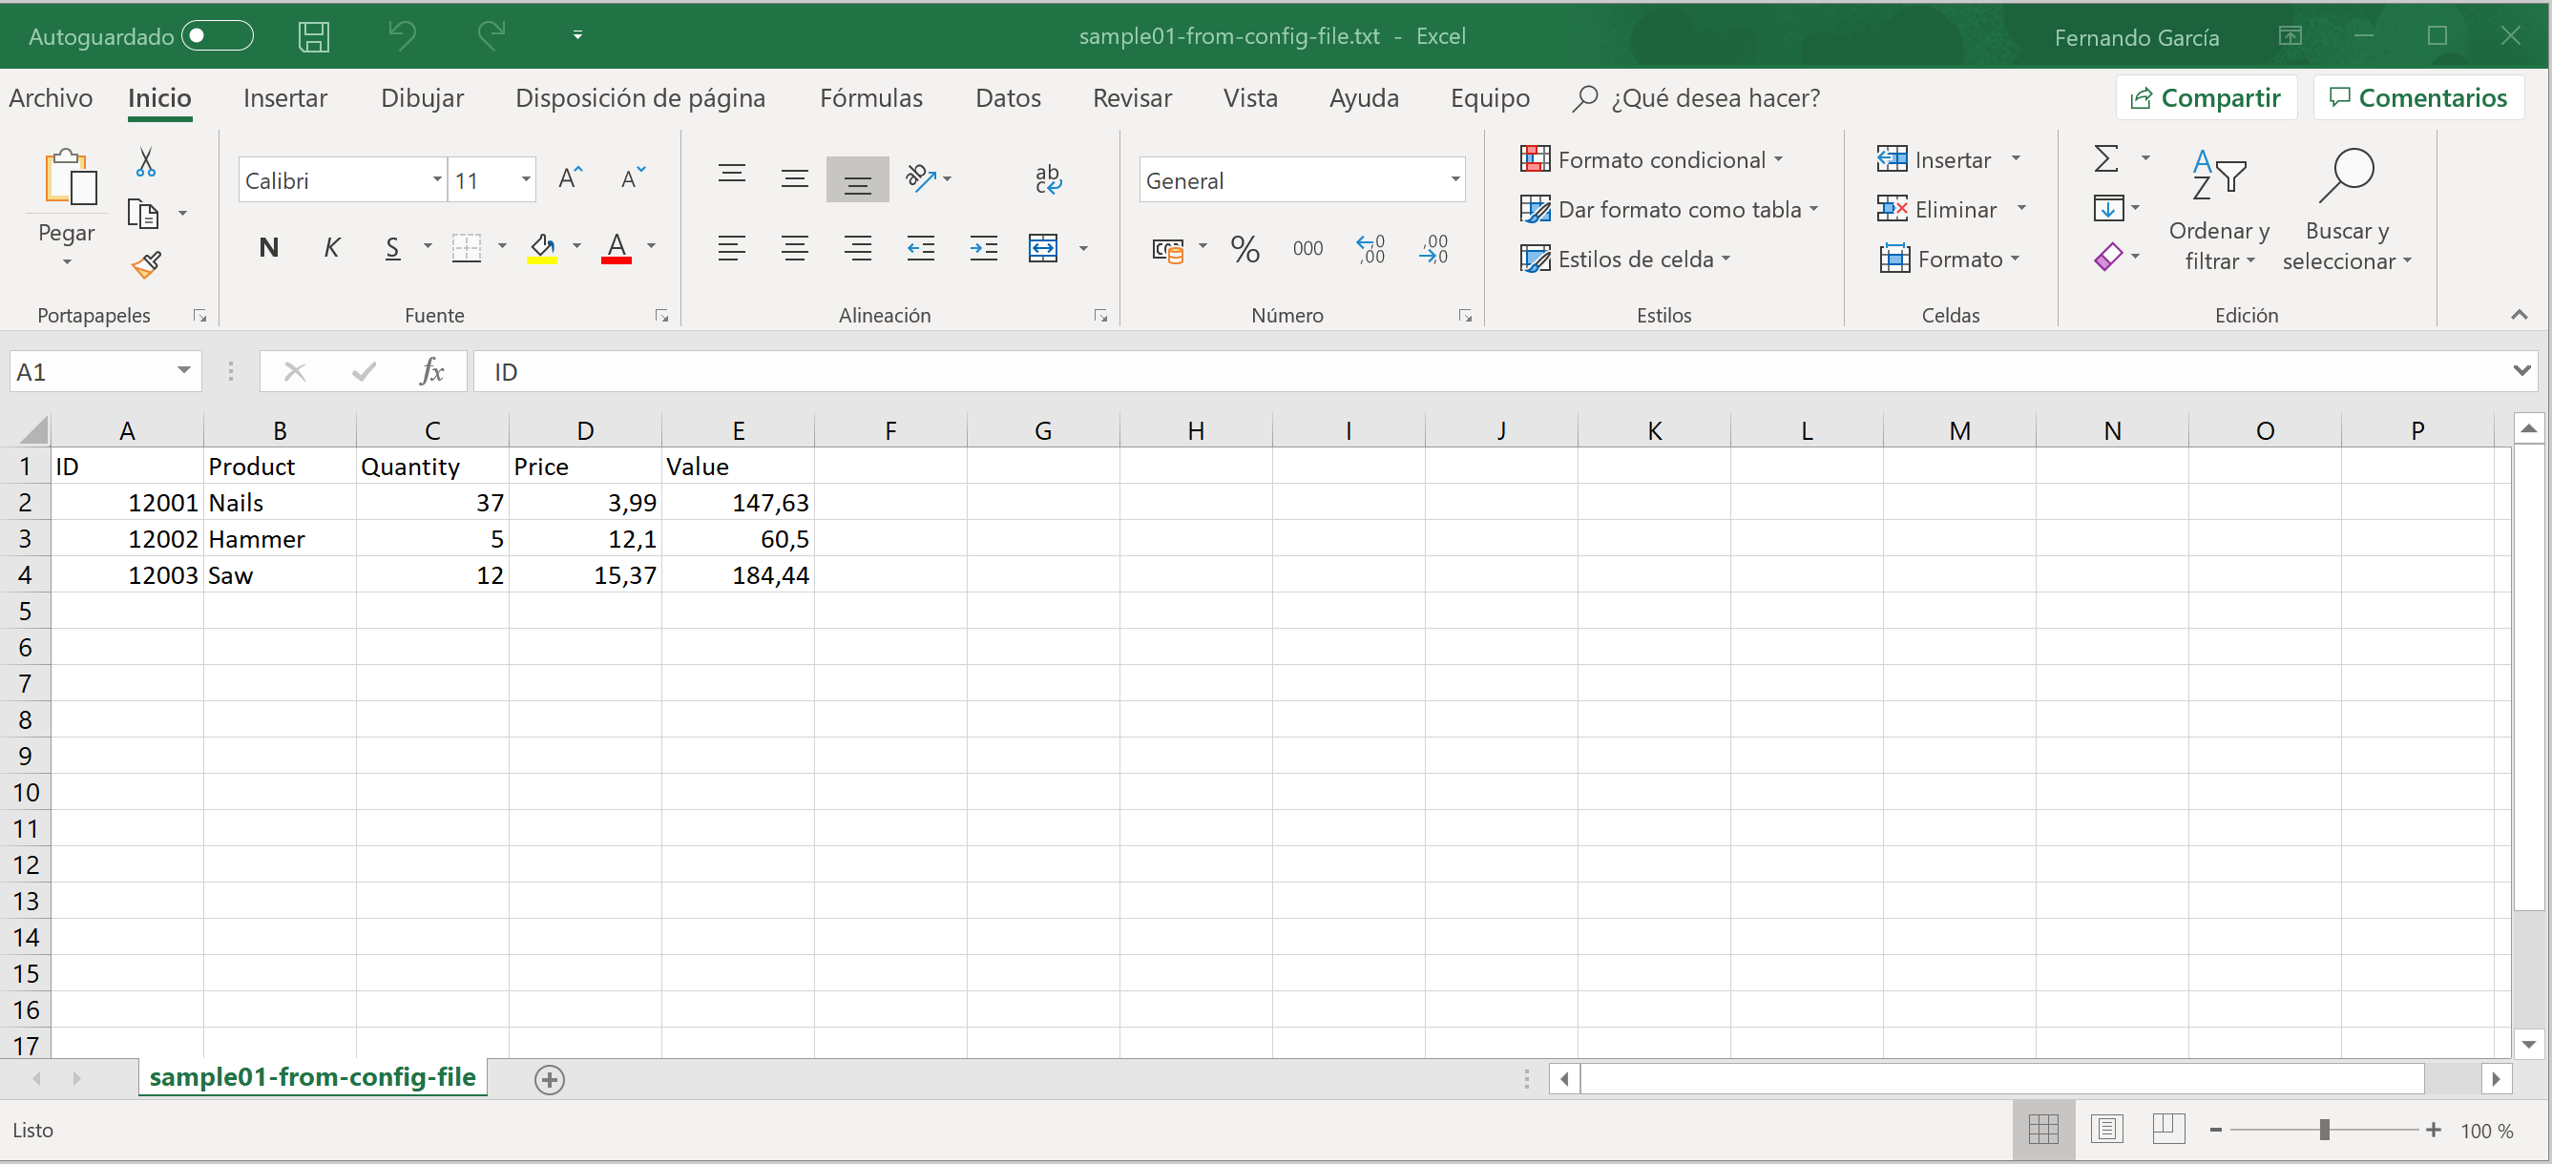Toggle the Autoguardado switch
Image resolution: width=2552 pixels, height=1164 pixels.
(x=217, y=36)
